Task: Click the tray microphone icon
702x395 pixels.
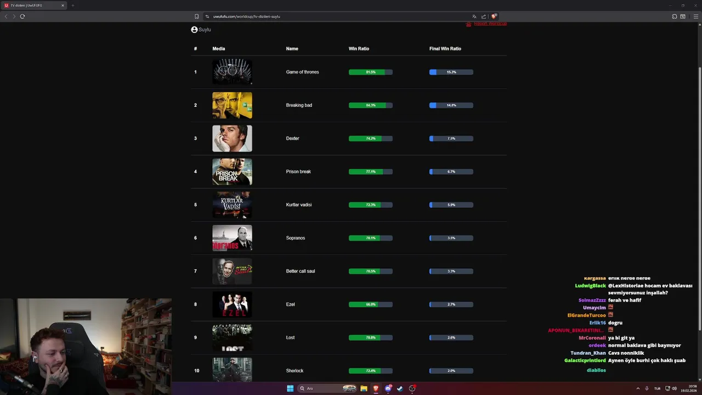Action: tap(647, 388)
